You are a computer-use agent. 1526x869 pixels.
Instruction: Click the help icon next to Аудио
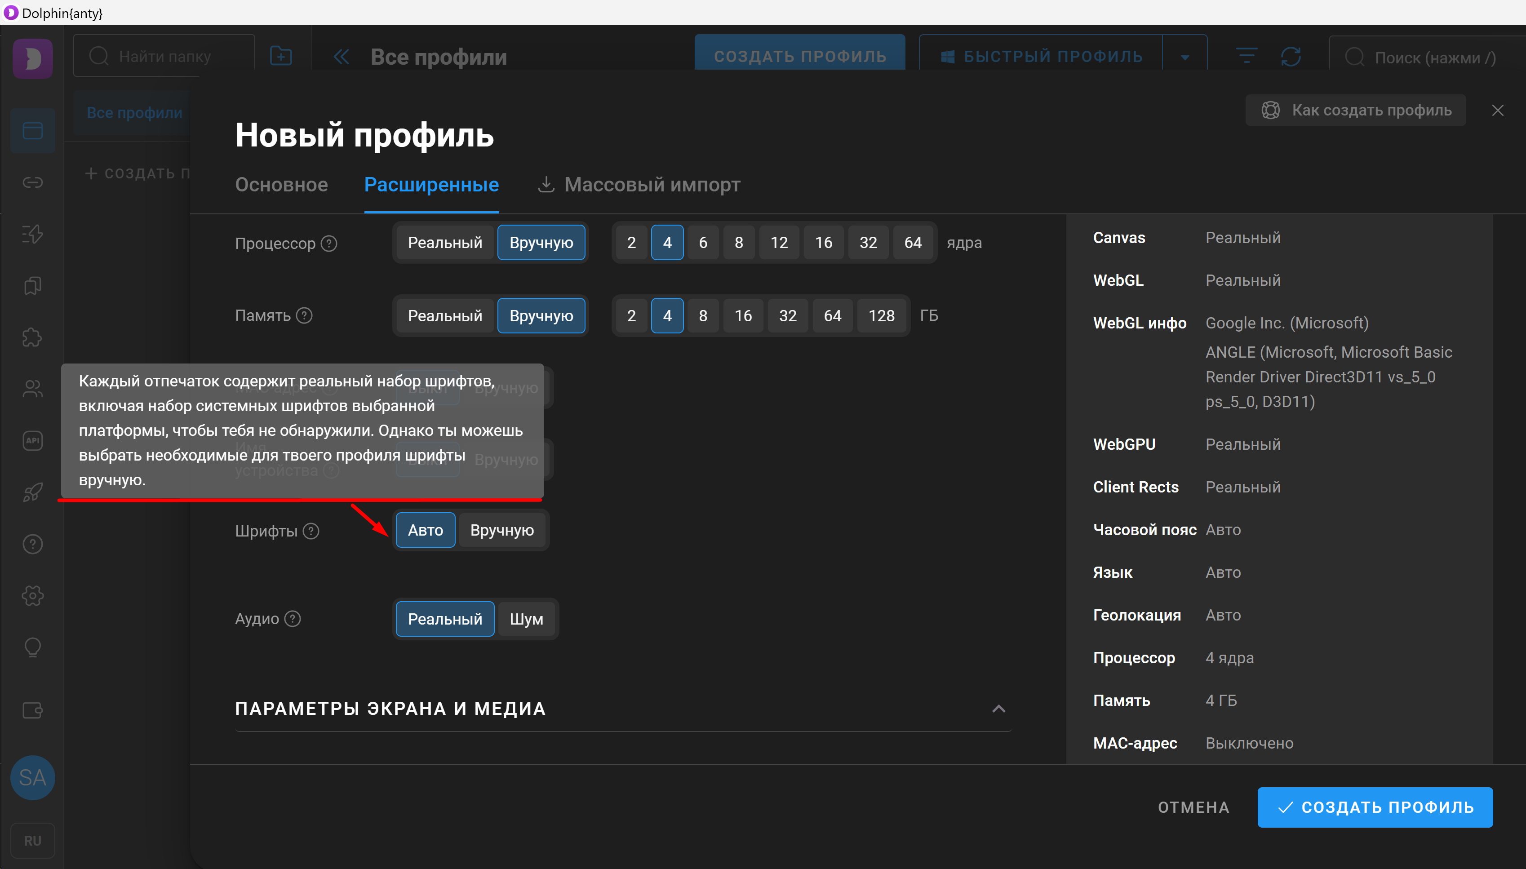coord(293,619)
